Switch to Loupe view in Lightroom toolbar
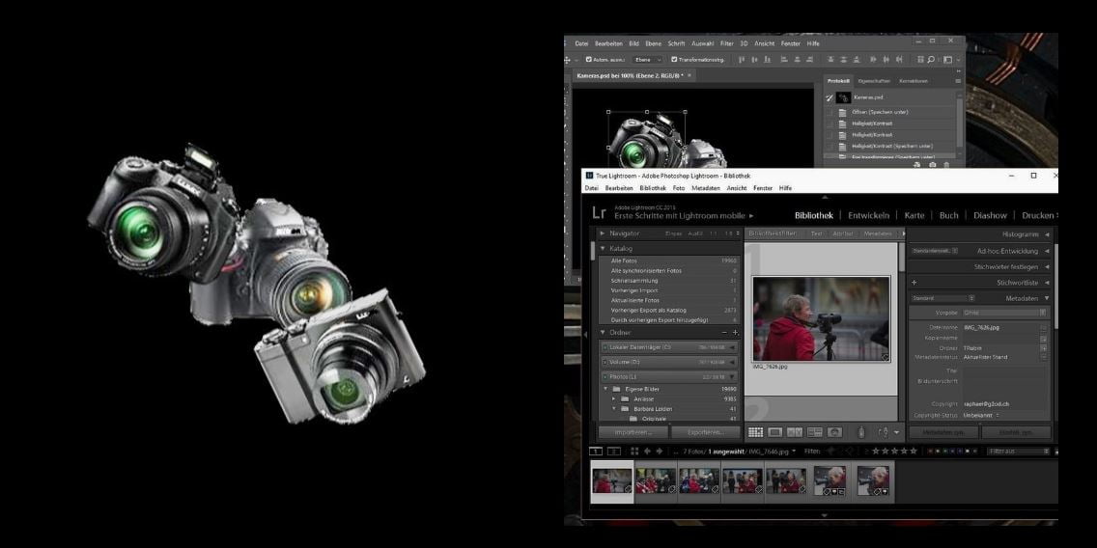 [x=775, y=432]
